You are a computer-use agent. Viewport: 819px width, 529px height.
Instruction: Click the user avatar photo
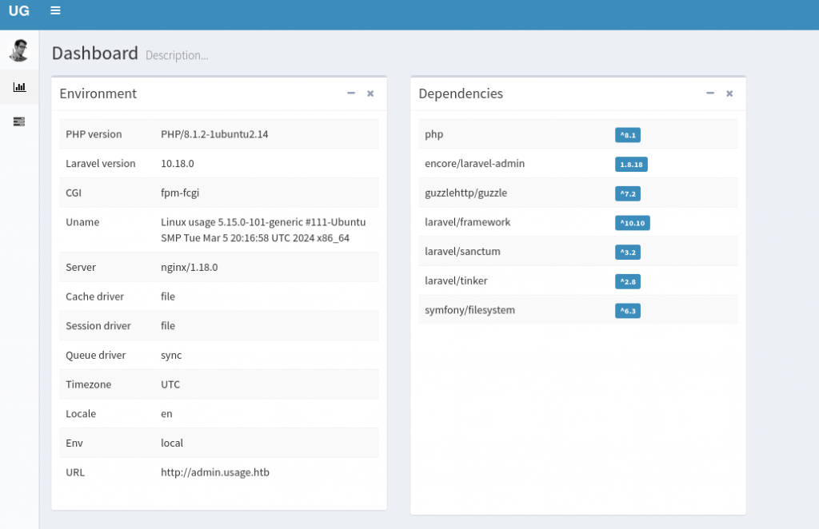[x=19, y=51]
